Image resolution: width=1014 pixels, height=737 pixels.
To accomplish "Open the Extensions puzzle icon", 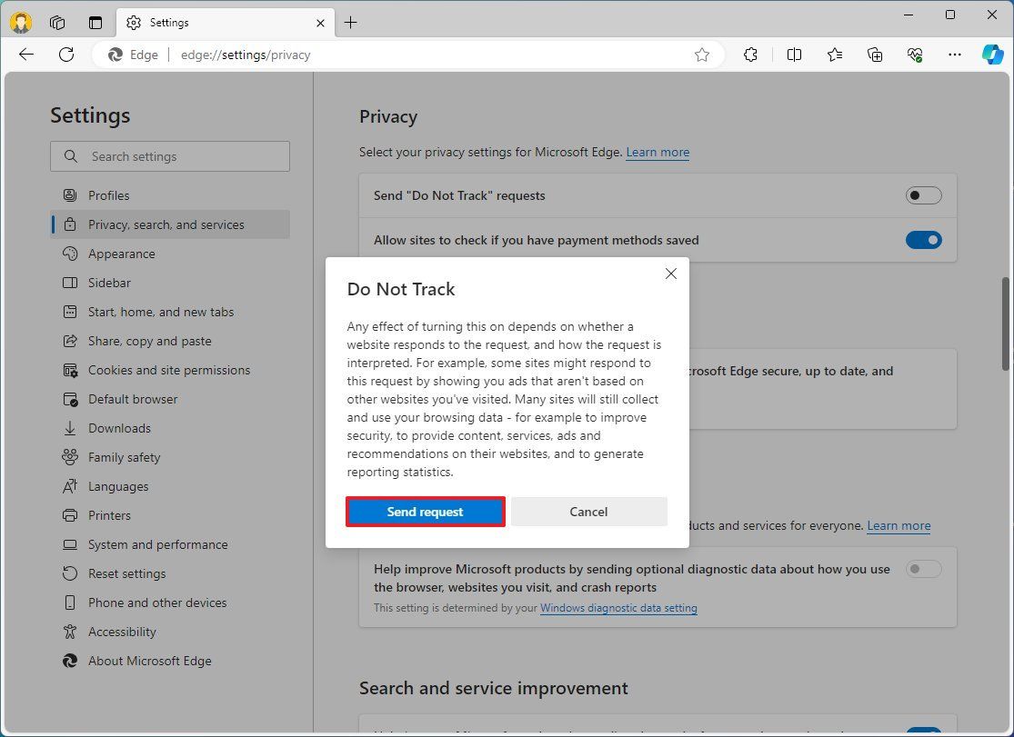I will 750,55.
